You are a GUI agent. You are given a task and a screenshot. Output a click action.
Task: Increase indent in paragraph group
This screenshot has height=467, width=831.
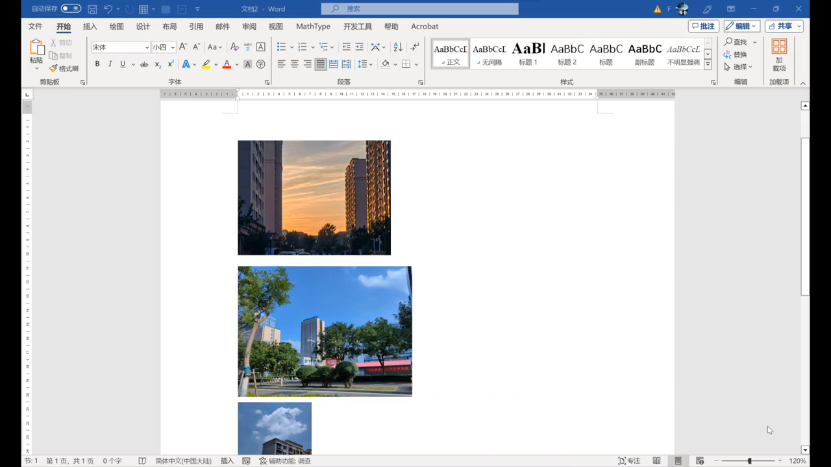(x=359, y=47)
